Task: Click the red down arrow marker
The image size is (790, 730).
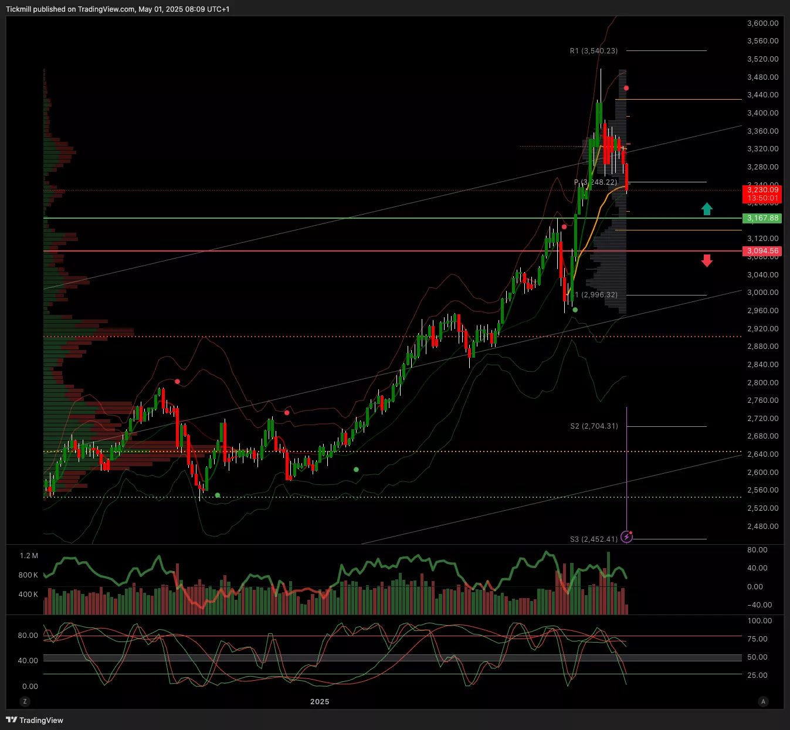Action: 707,260
